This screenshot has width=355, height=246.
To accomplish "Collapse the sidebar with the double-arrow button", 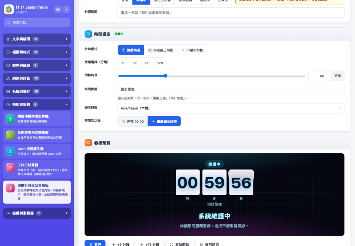I will [x=66, y=9].
